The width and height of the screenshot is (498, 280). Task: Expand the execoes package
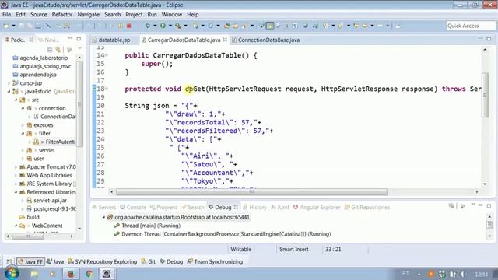click(x=23, y=125)
